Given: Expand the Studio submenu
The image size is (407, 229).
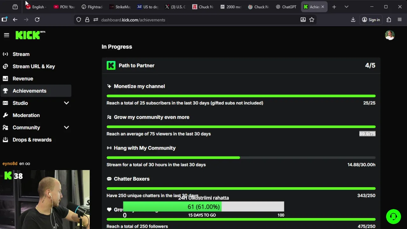Looking at the screenshot, I should click(66, 103).
